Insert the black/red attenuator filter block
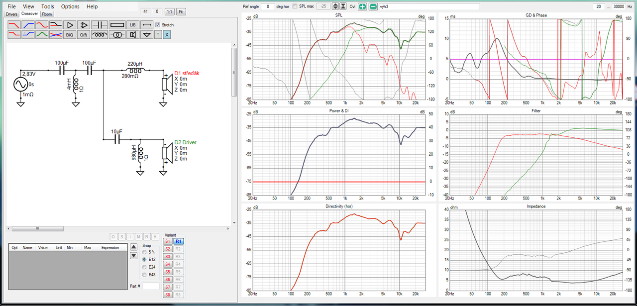Image resolution: width=637 pixels, height=306 pixels. (x=56, y=25)
